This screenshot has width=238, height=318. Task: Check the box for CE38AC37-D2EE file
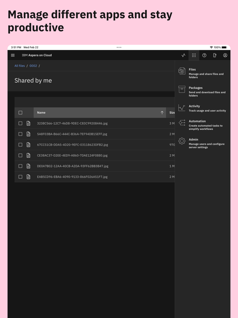pyautogui.click(x=20, y=155)
